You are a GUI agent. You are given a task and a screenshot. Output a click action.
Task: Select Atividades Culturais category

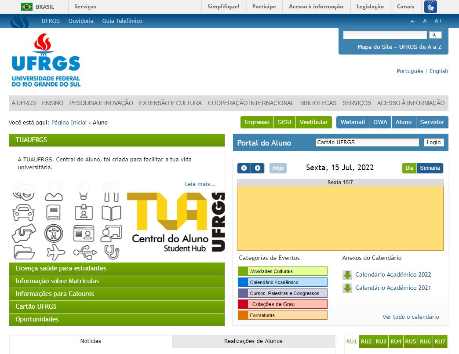(x=283, y=271)
